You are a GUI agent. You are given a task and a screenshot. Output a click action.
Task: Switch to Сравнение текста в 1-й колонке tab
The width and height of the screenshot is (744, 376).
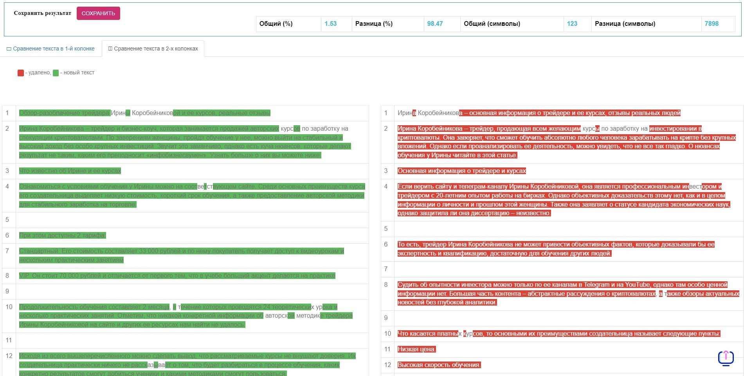tap(50, 49)
